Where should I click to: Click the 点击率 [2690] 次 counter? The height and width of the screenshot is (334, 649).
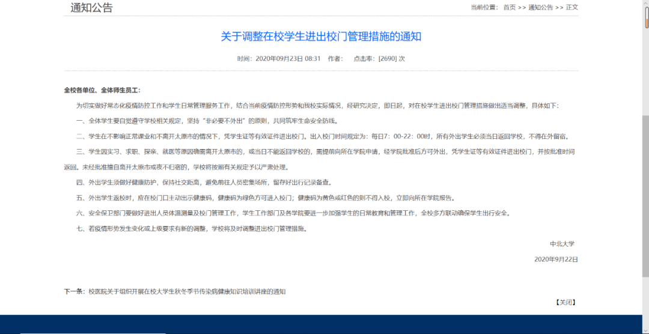379,59
